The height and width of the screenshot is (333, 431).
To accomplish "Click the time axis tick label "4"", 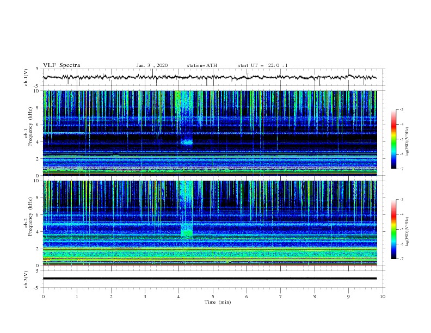I will click(179, 297).
